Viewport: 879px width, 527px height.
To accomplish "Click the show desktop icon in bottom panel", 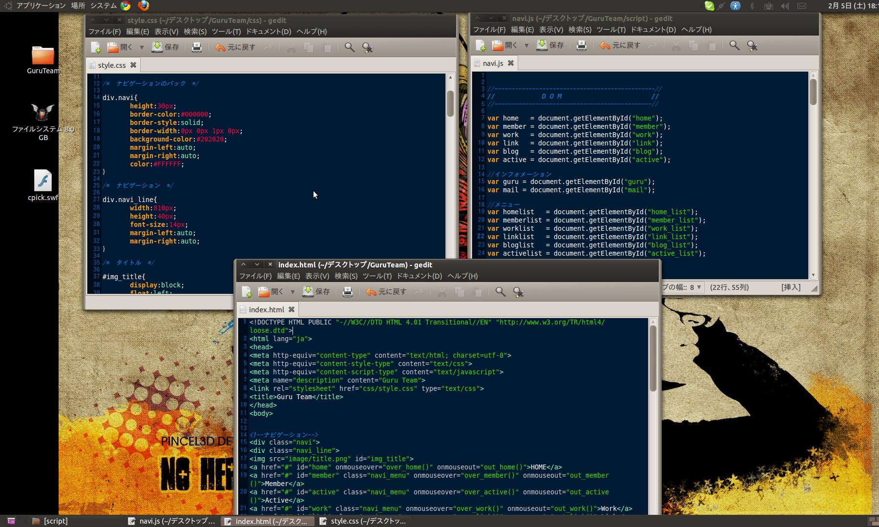I will [11, 521].
